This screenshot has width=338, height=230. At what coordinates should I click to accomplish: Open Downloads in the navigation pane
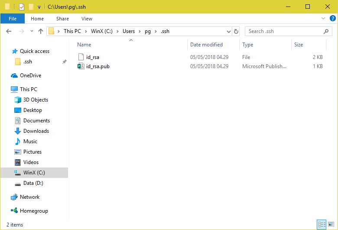[x=36, y=131]
